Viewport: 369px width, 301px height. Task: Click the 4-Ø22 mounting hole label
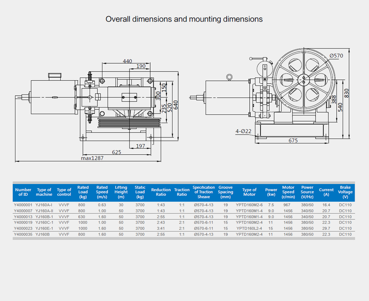click(x=244, y=131)
